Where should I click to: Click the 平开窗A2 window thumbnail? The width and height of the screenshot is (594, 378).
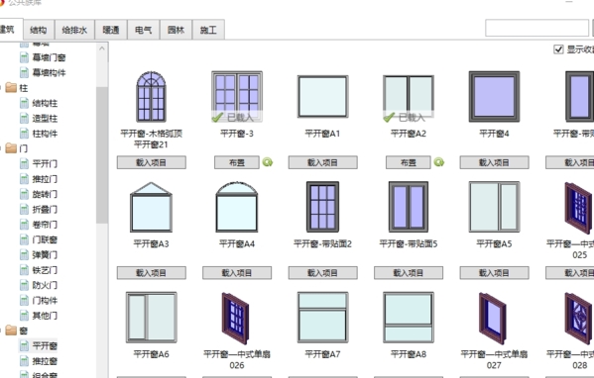point(409,96)
